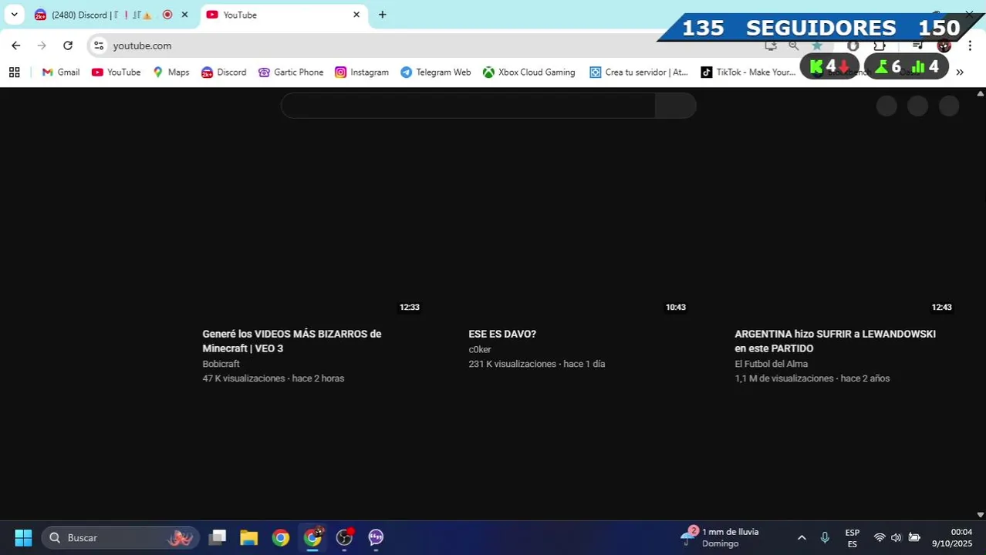The image size is (986, 555).
Task: Open the site information icon in address bar
Action: [99, 45]
